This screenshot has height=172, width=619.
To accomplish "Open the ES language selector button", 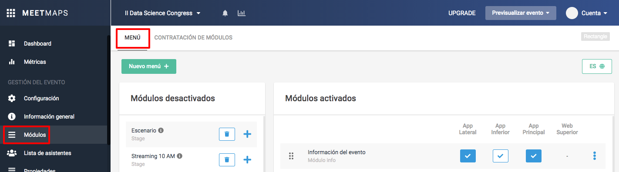I will [x=597, y=66].
